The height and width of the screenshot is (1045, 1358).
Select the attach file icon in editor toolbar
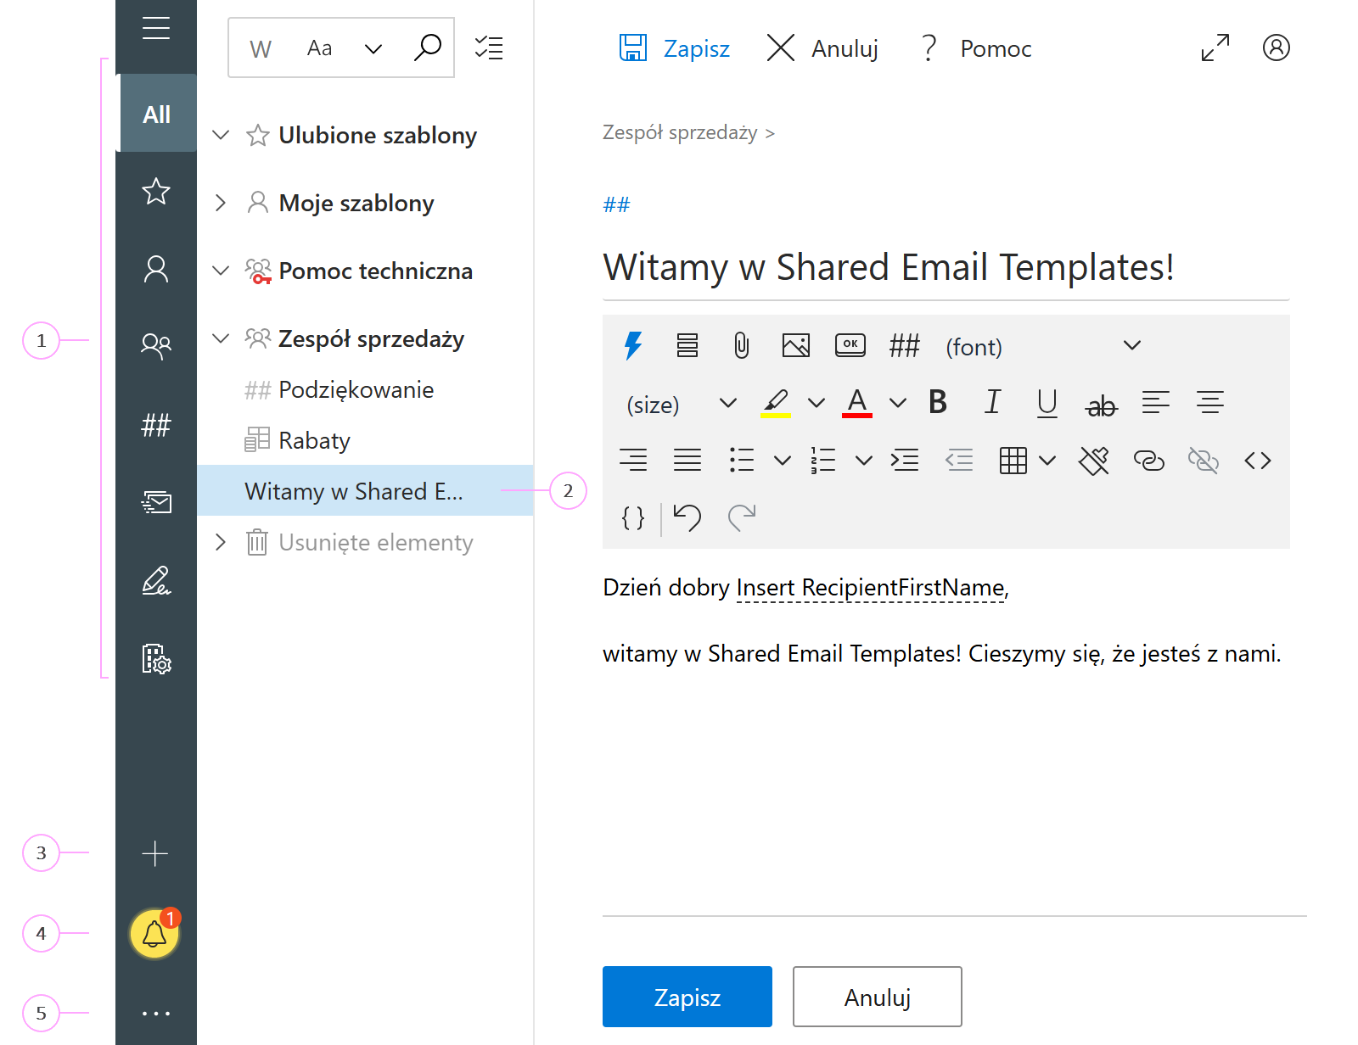739,345
